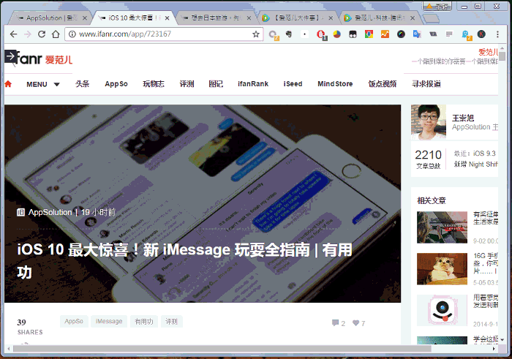Screen dimensions: 512x359
Task: Open the Chrome three-dot menu
Action: [x=497, y=34]
